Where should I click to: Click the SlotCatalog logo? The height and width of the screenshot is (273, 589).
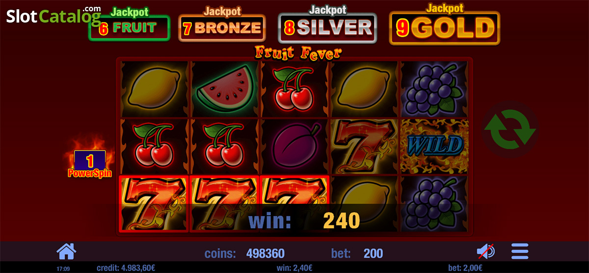tap(53, 16)
